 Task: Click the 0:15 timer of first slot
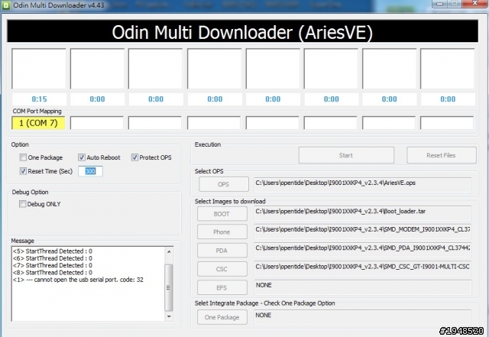(39, 99)
